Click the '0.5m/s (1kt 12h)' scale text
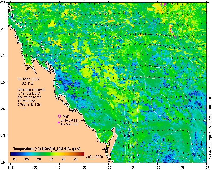Viewport: 212px width, 170px height. [x=29, y=104]
